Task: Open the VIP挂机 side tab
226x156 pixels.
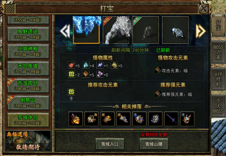Action: click(218, 79)
